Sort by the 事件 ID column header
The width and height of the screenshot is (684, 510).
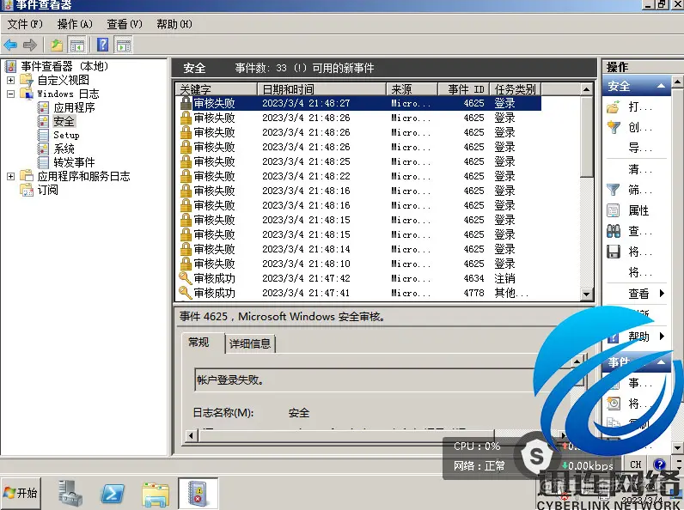click(x=464, y=89)
